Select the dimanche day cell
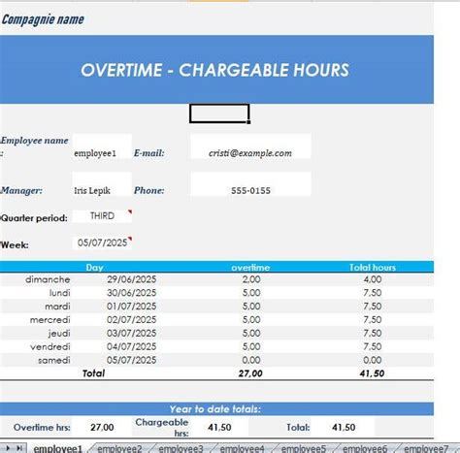The image size is (460, 453). click(x=48, y=279)
